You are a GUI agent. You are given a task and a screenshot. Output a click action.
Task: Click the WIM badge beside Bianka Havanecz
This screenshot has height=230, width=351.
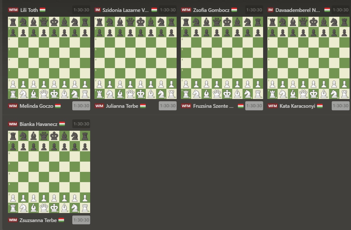pos(13,124)
